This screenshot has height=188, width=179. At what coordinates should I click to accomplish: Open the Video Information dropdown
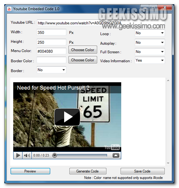tap(150, 60)
